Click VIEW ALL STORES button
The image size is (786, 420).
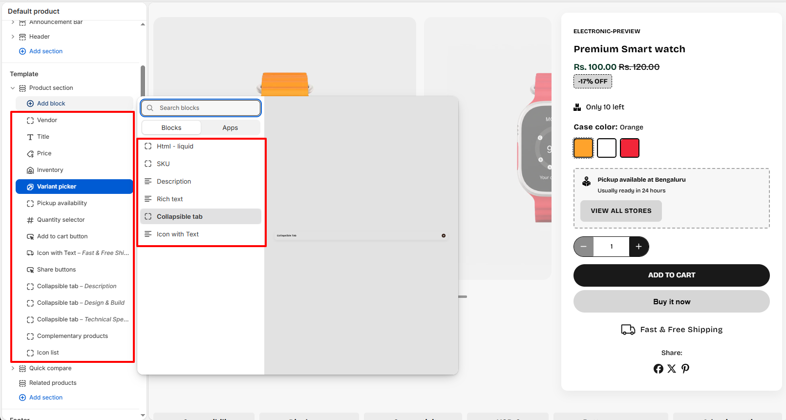coord(621,211)
